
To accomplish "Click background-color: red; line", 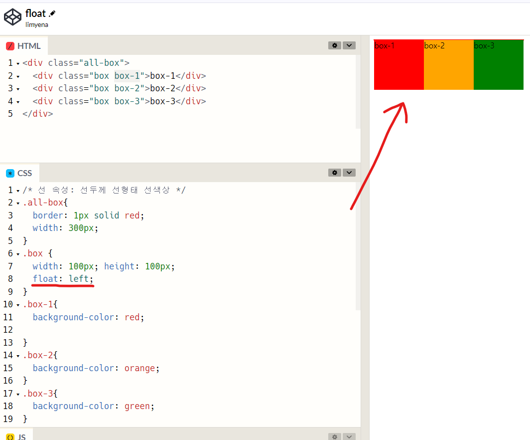I will coord(89,317).
